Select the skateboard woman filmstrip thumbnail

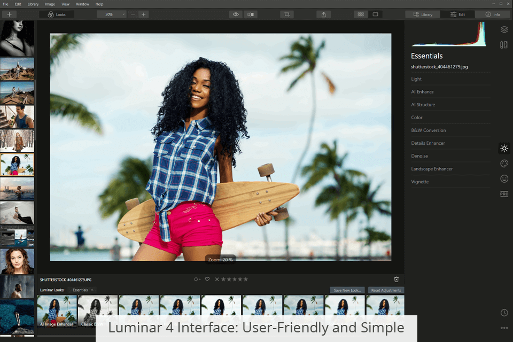pos(17,165)
